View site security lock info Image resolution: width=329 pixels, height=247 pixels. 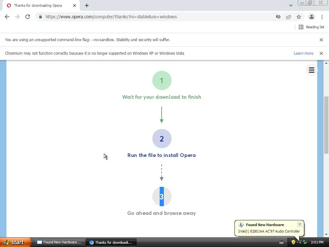(x=40, y=17)
